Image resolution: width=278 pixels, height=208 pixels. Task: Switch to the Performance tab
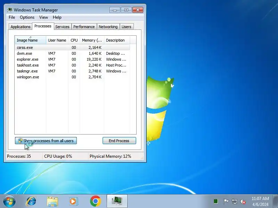84,27
